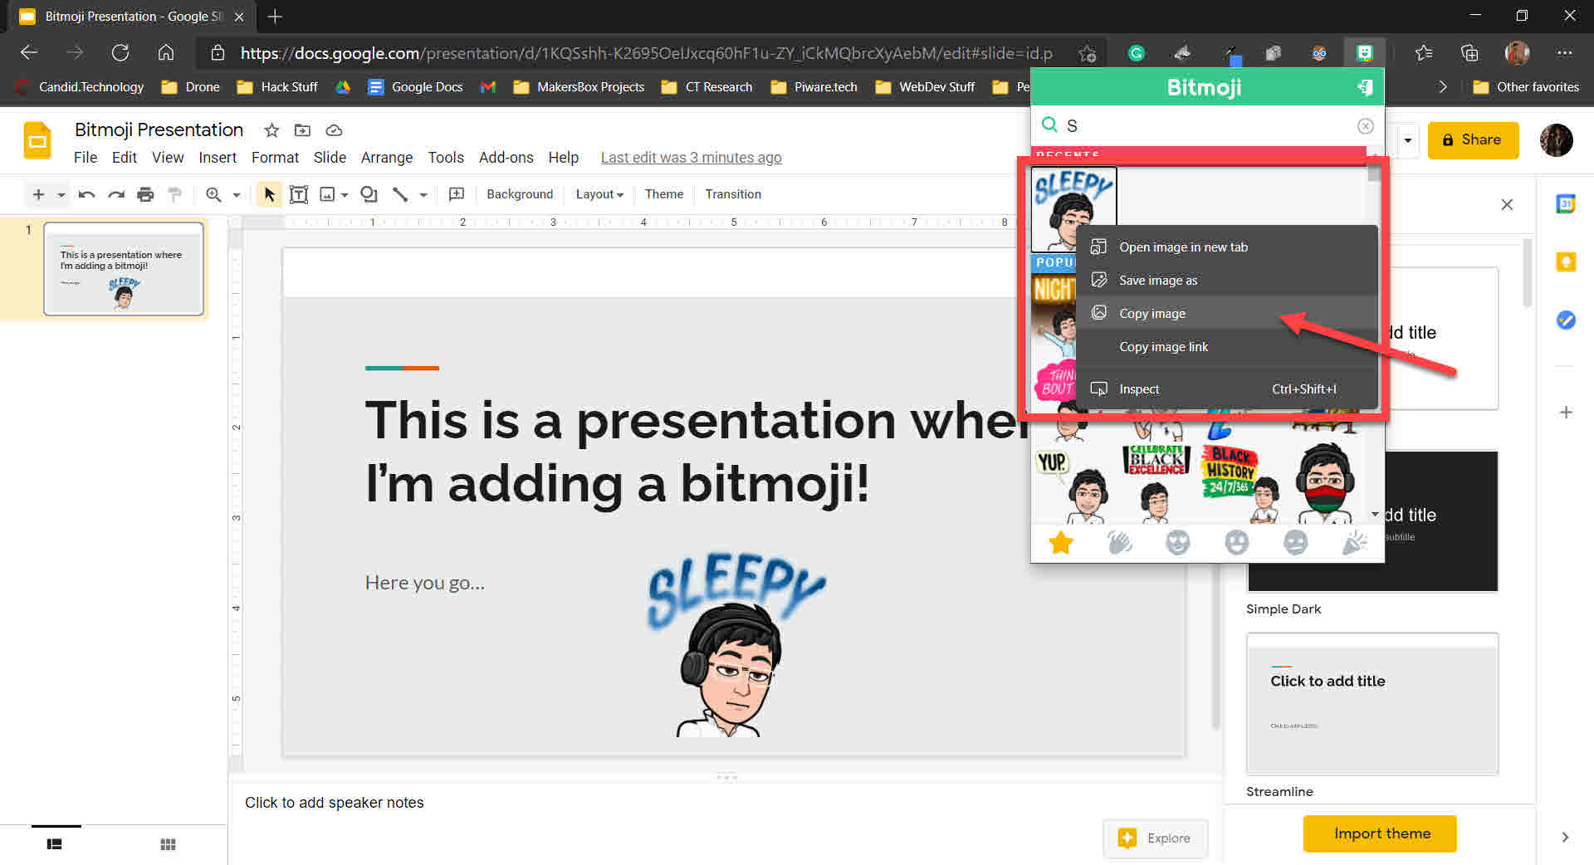Close the Themes panel

tap(1507, 204)
